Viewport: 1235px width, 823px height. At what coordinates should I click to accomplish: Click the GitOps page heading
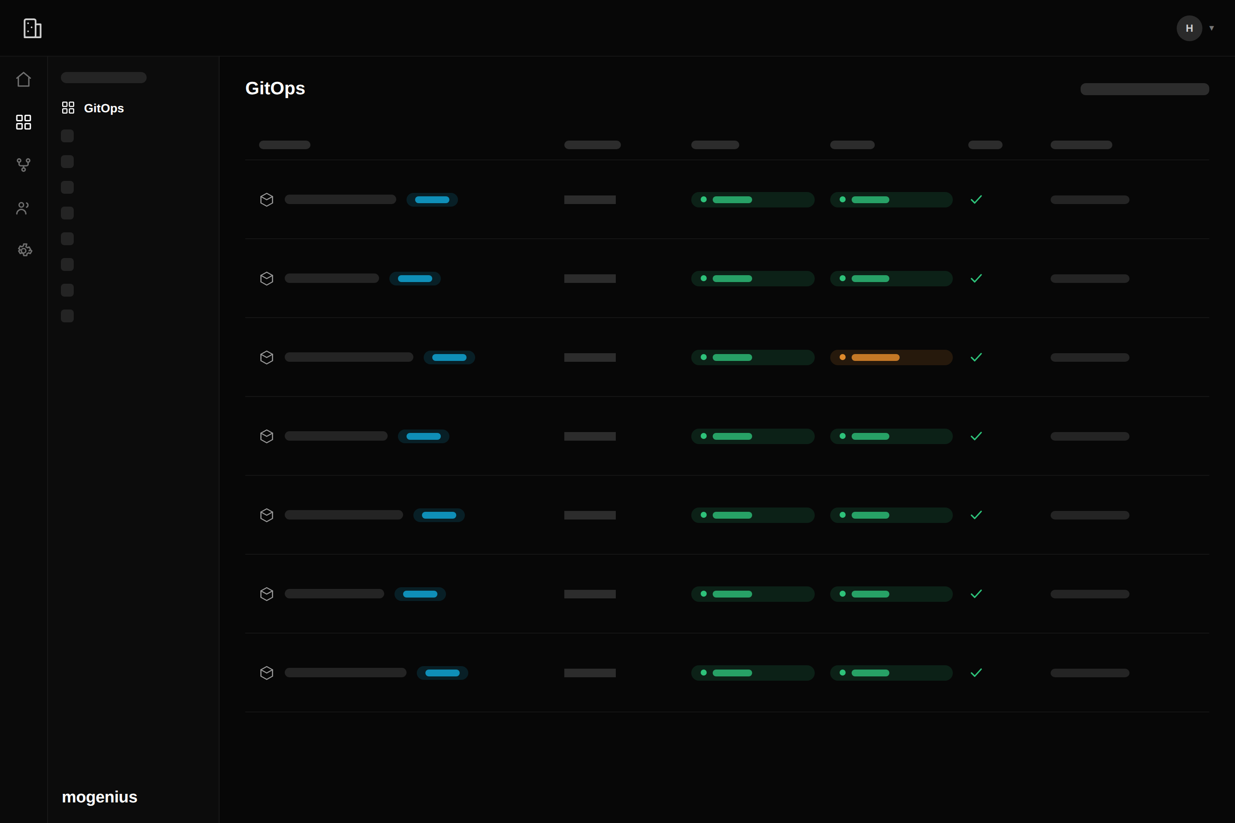tap(275, 88)
